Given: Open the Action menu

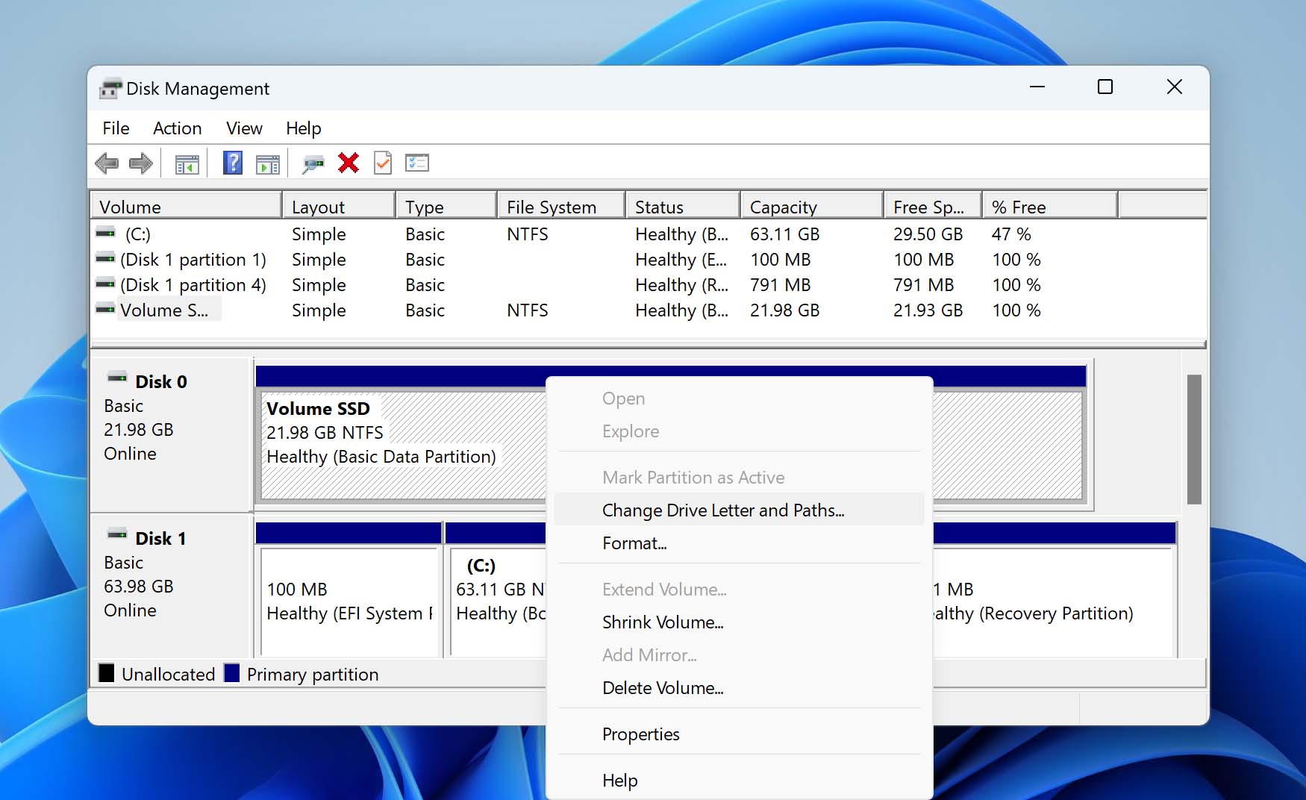Looking at the screenshot, I should coord(177,128).
